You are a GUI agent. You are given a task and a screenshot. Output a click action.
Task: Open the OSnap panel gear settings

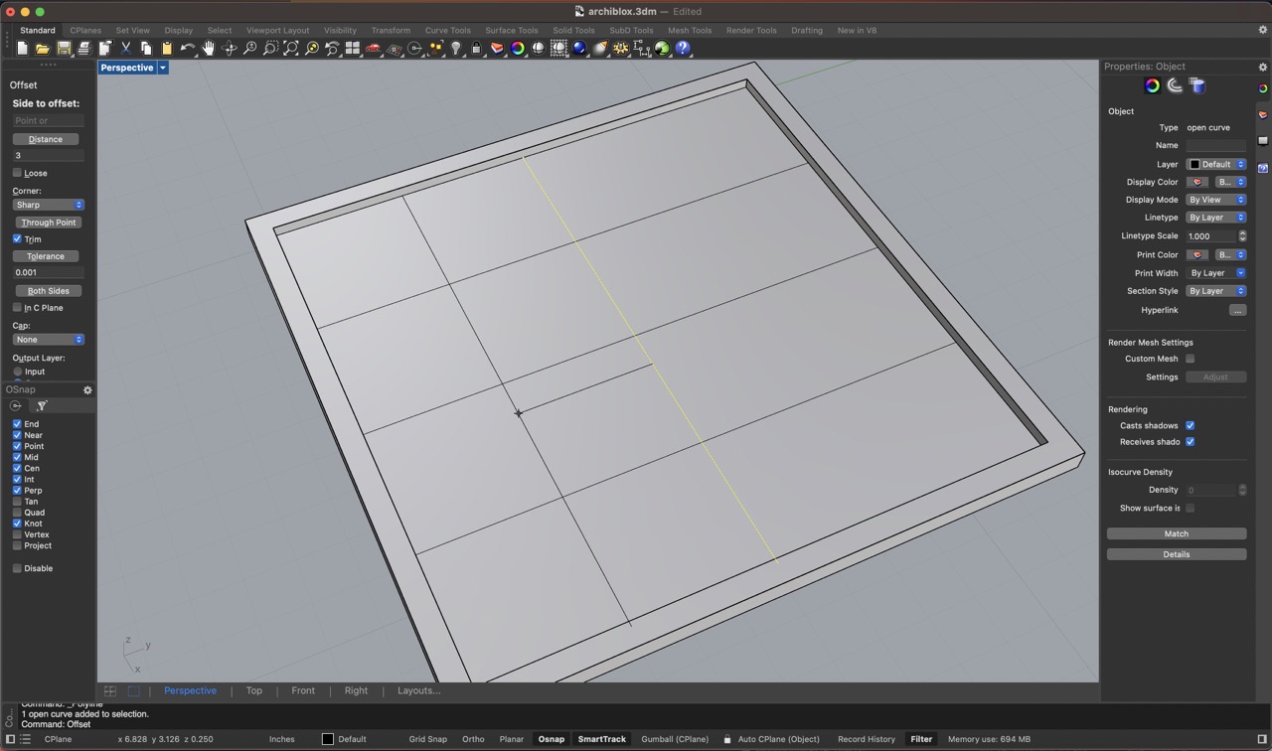(x=87, y=389)
